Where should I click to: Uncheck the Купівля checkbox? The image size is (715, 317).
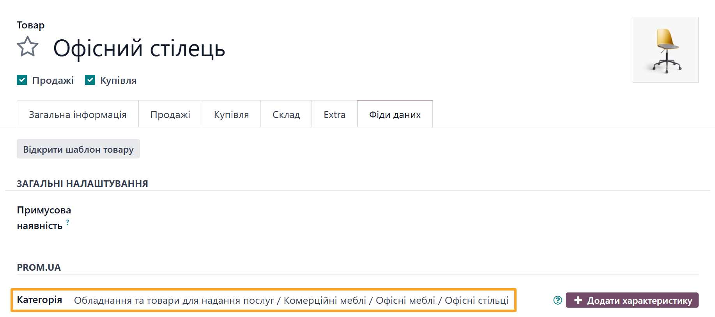point(90,80)
